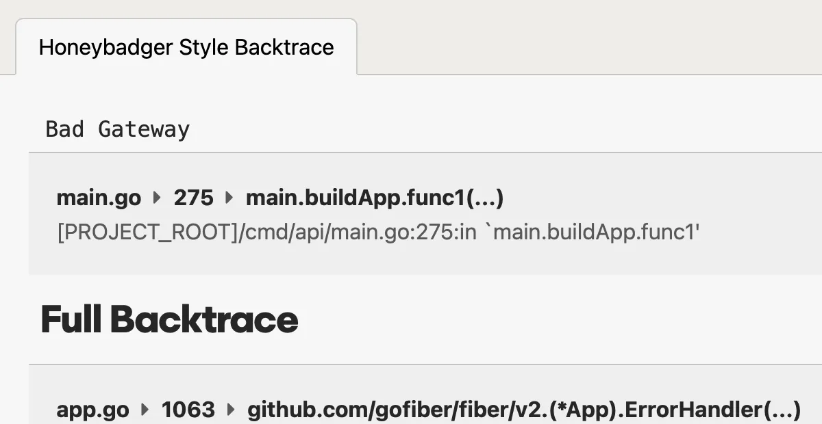Click the chevron icon following app.go
This screenshot has height=424, width=822.
pyautogui.click(x=145, y=410)
